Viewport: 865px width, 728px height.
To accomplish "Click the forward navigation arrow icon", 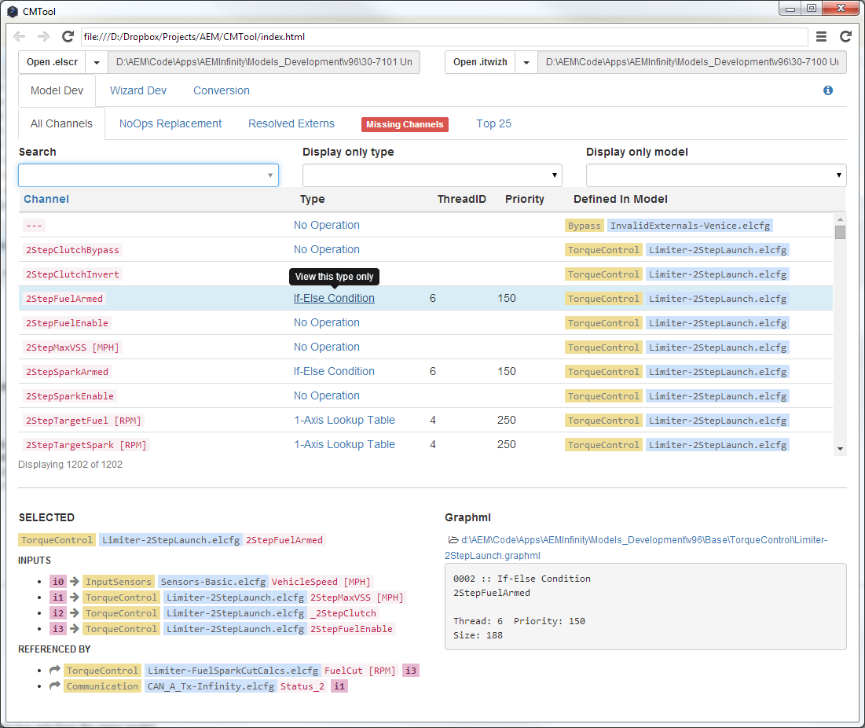I will coord(43,37).
